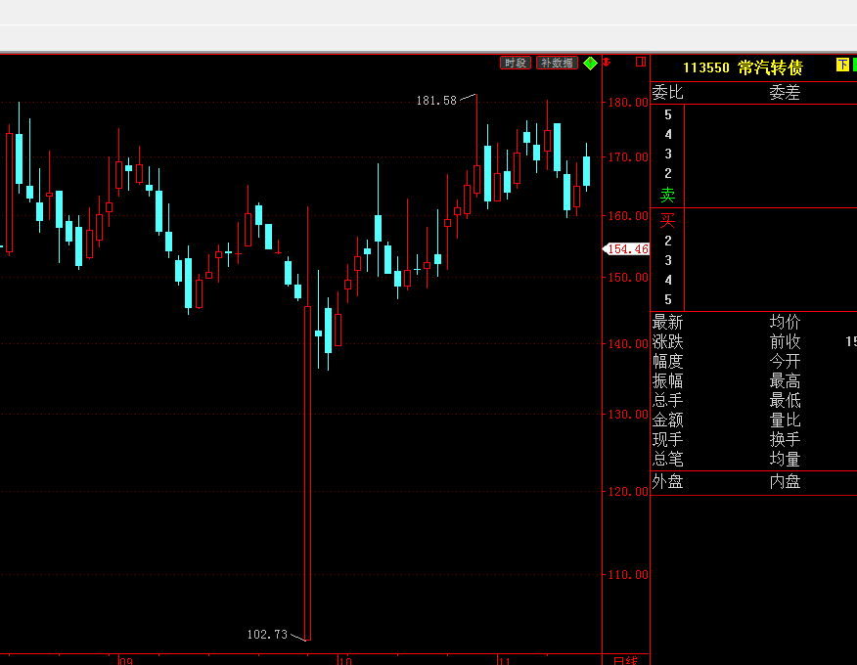Click the 180.00 price axis label

point(628,103)
